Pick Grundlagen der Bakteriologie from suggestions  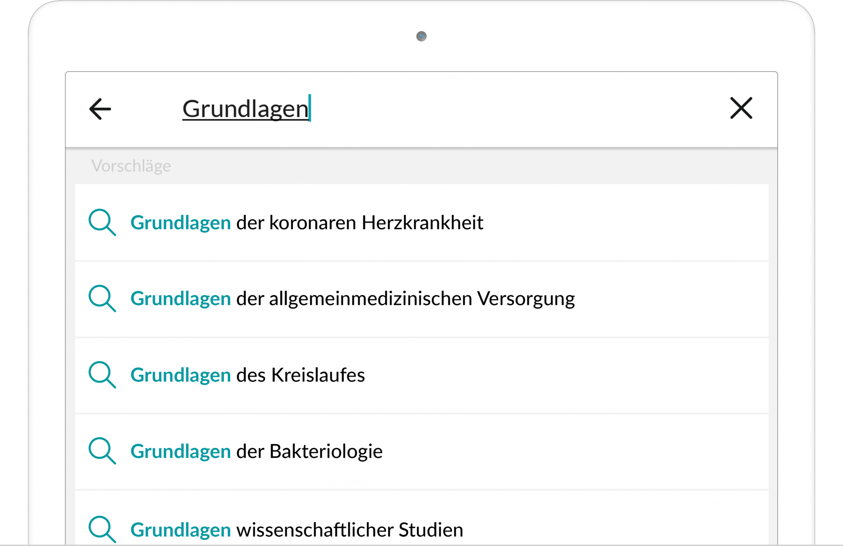(x=422, y=451)
